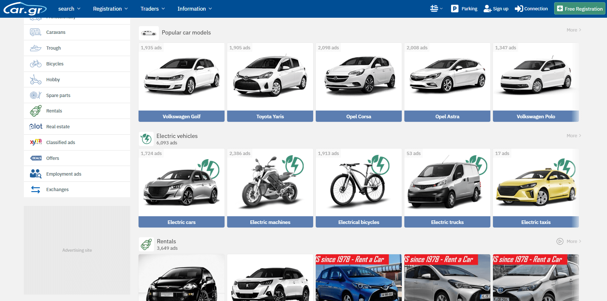Open Classified ads category

point(77,142)
